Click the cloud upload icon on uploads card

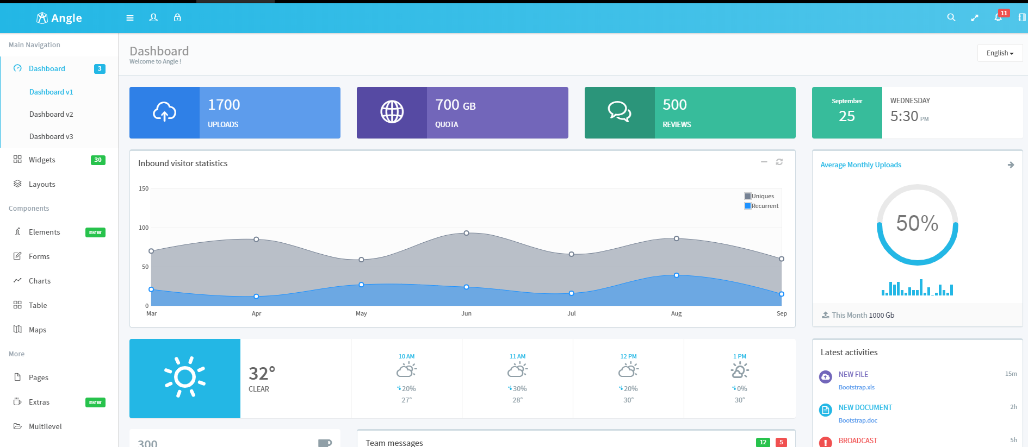(x=164, y=112)
